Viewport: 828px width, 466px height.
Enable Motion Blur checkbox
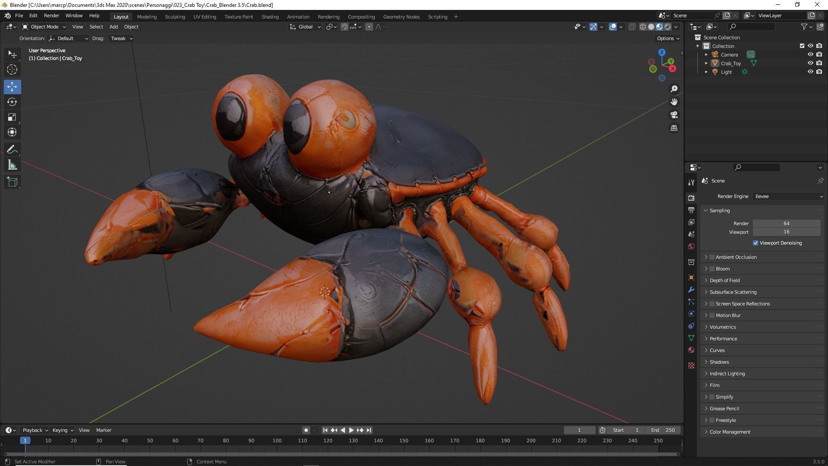[712, 315]
